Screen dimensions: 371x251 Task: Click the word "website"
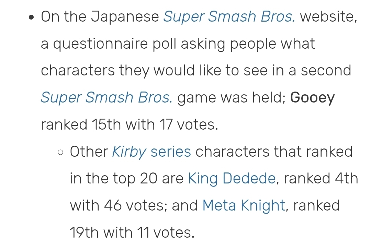pos(328,17)
